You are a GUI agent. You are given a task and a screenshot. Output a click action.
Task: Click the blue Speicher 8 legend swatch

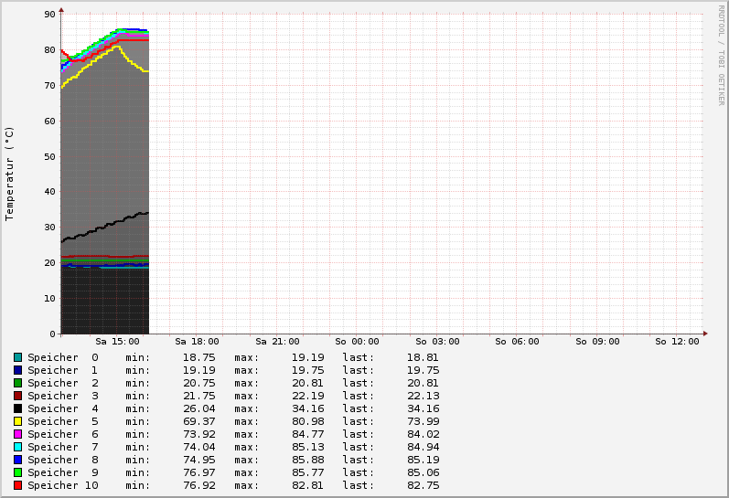[17, 460]
